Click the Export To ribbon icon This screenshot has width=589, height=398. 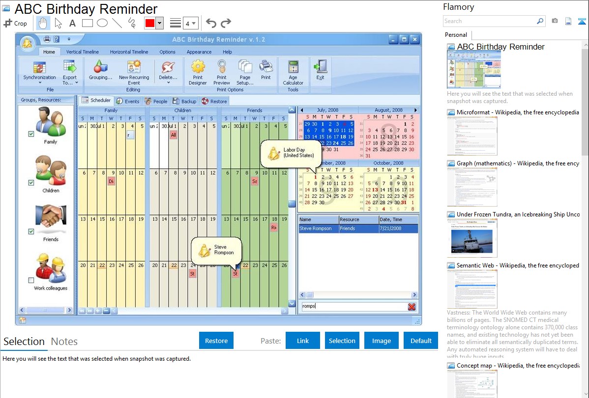[70, 72]
